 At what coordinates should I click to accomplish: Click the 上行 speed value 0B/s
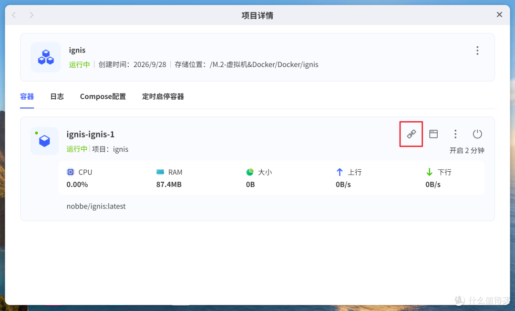pos(343,185)
